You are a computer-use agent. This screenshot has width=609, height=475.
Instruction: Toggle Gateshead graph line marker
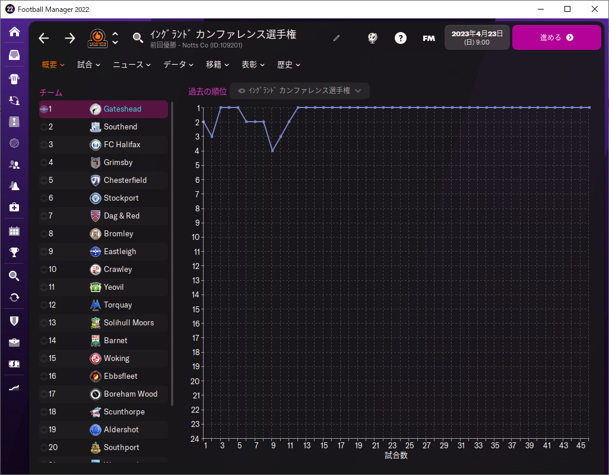pos(44,109)
